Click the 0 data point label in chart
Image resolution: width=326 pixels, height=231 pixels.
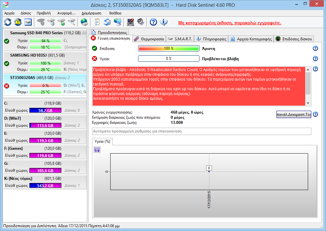point(209,168)
